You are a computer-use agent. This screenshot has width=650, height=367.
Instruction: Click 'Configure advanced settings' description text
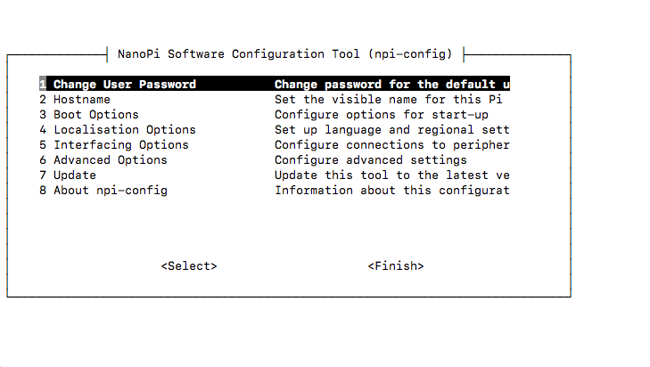click(x=371, y=160)
